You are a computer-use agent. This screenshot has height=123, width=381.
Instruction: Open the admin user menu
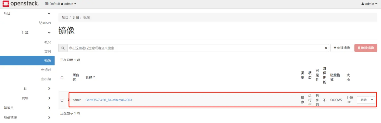369,4
